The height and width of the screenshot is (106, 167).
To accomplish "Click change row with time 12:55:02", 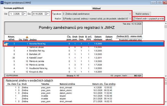I will (x=60, y=87).
